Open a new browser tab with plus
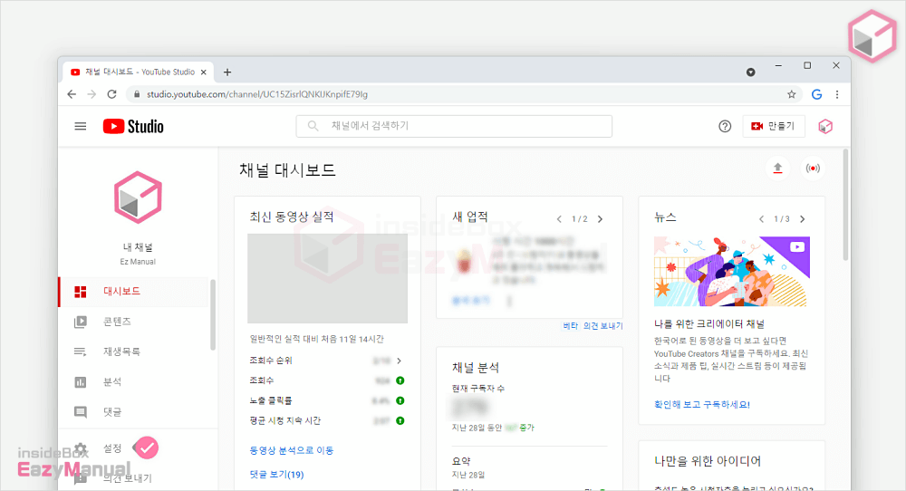Screen dimensions: 906x491 point(227,72)
